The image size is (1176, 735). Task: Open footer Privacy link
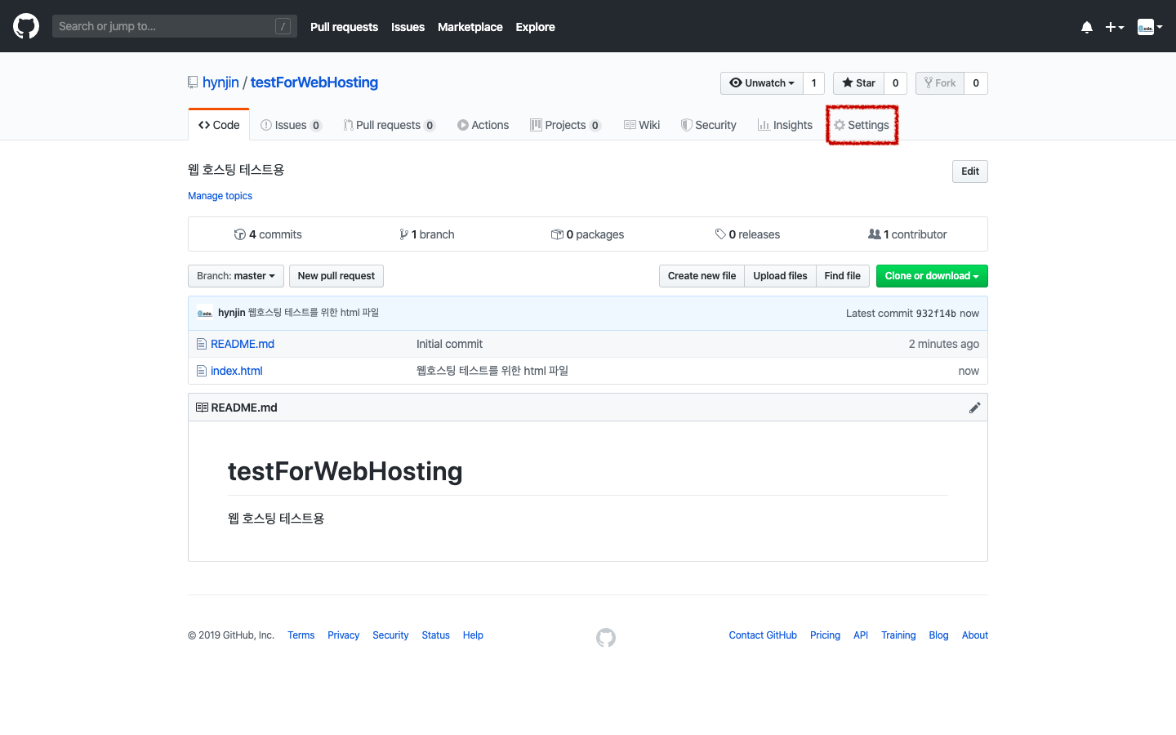tap(343, 635)
